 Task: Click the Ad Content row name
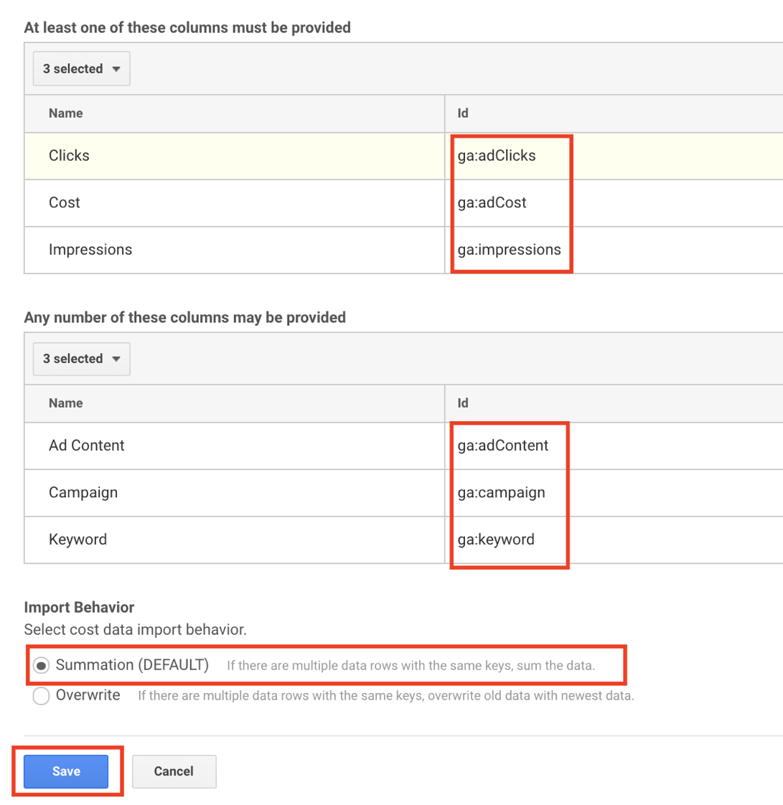[x=87, y=446]
